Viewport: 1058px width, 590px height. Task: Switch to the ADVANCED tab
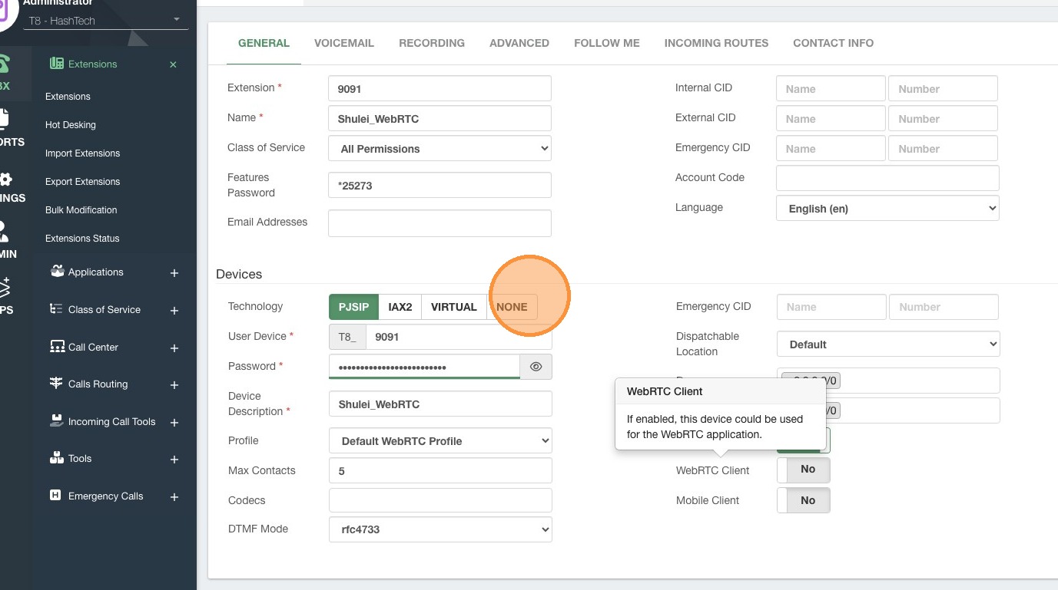pyautogui.click(x=519, y=43)
